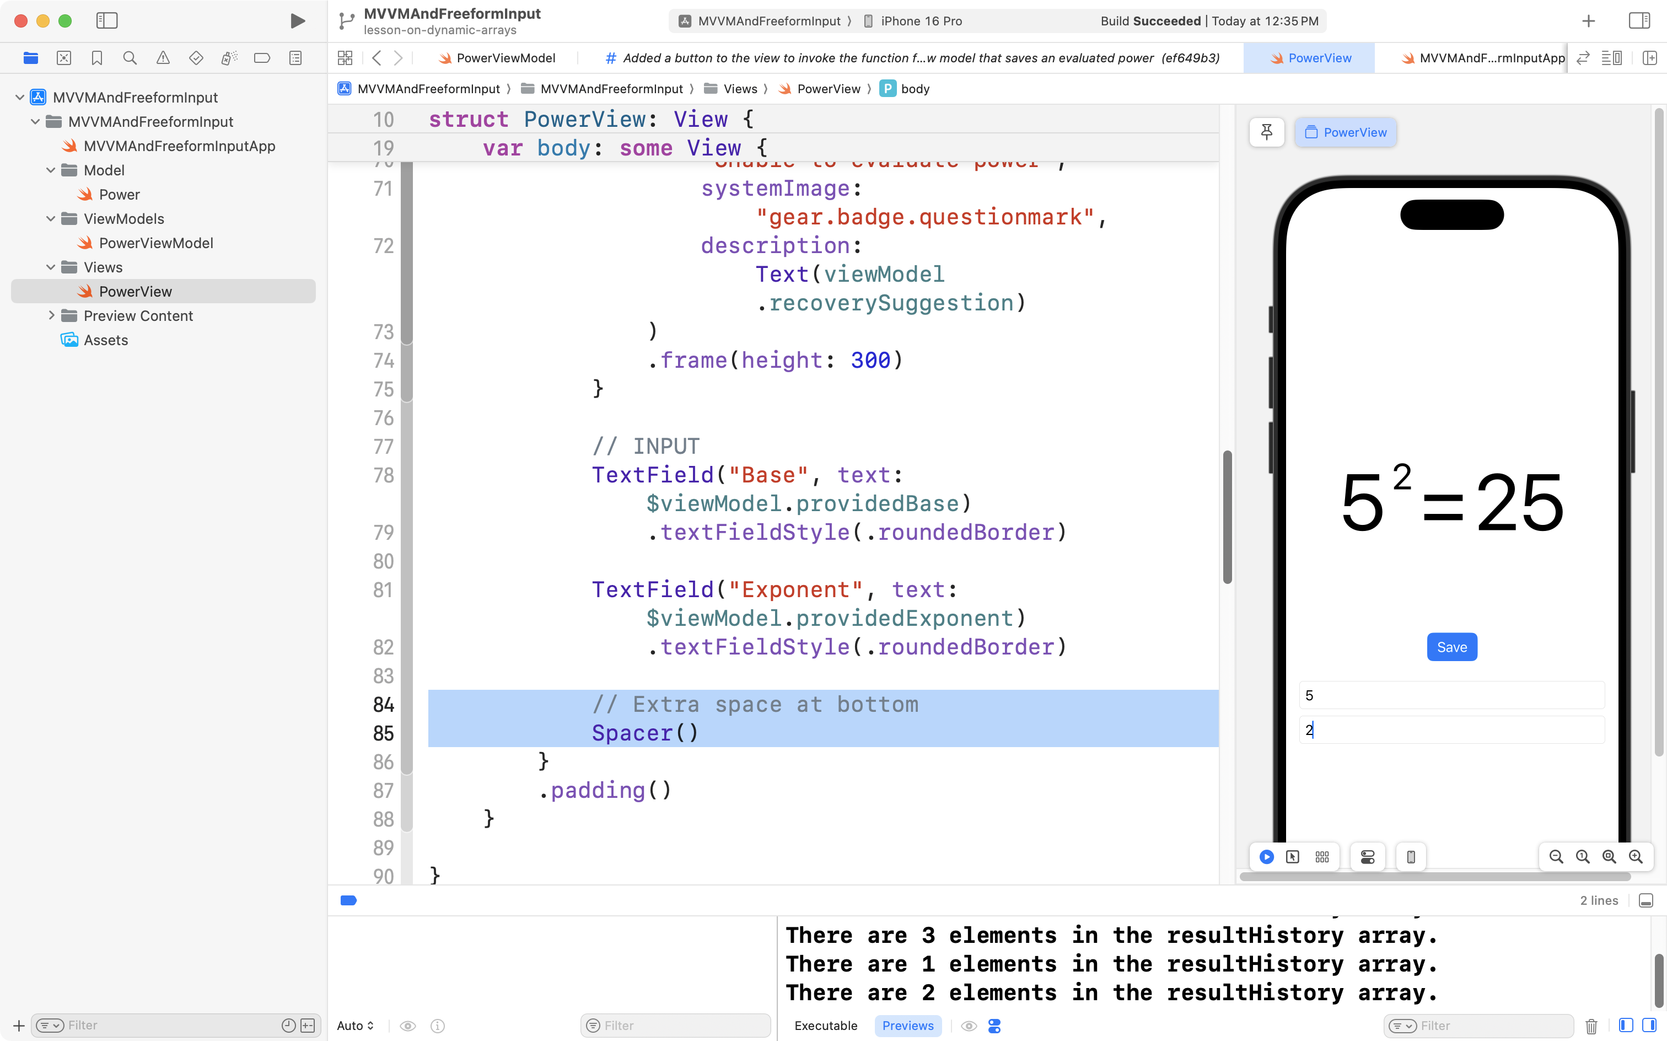The width and height of the screenshot is (1667, 1041).
Task: Expand the Preview Content folder
Action: 51,315
